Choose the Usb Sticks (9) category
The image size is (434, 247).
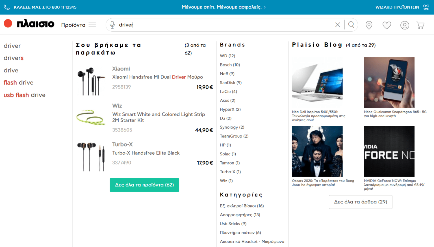pos(233,224)
